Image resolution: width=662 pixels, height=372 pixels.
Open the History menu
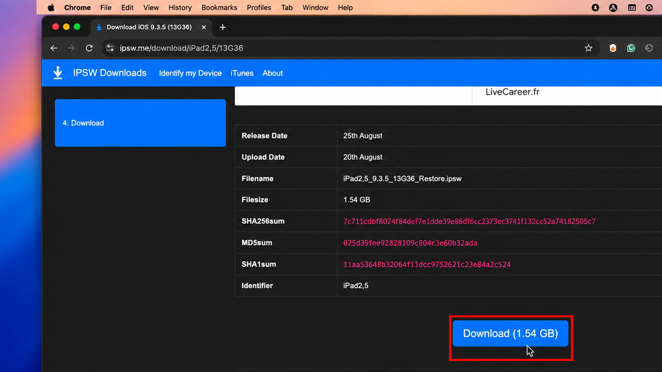180,8
